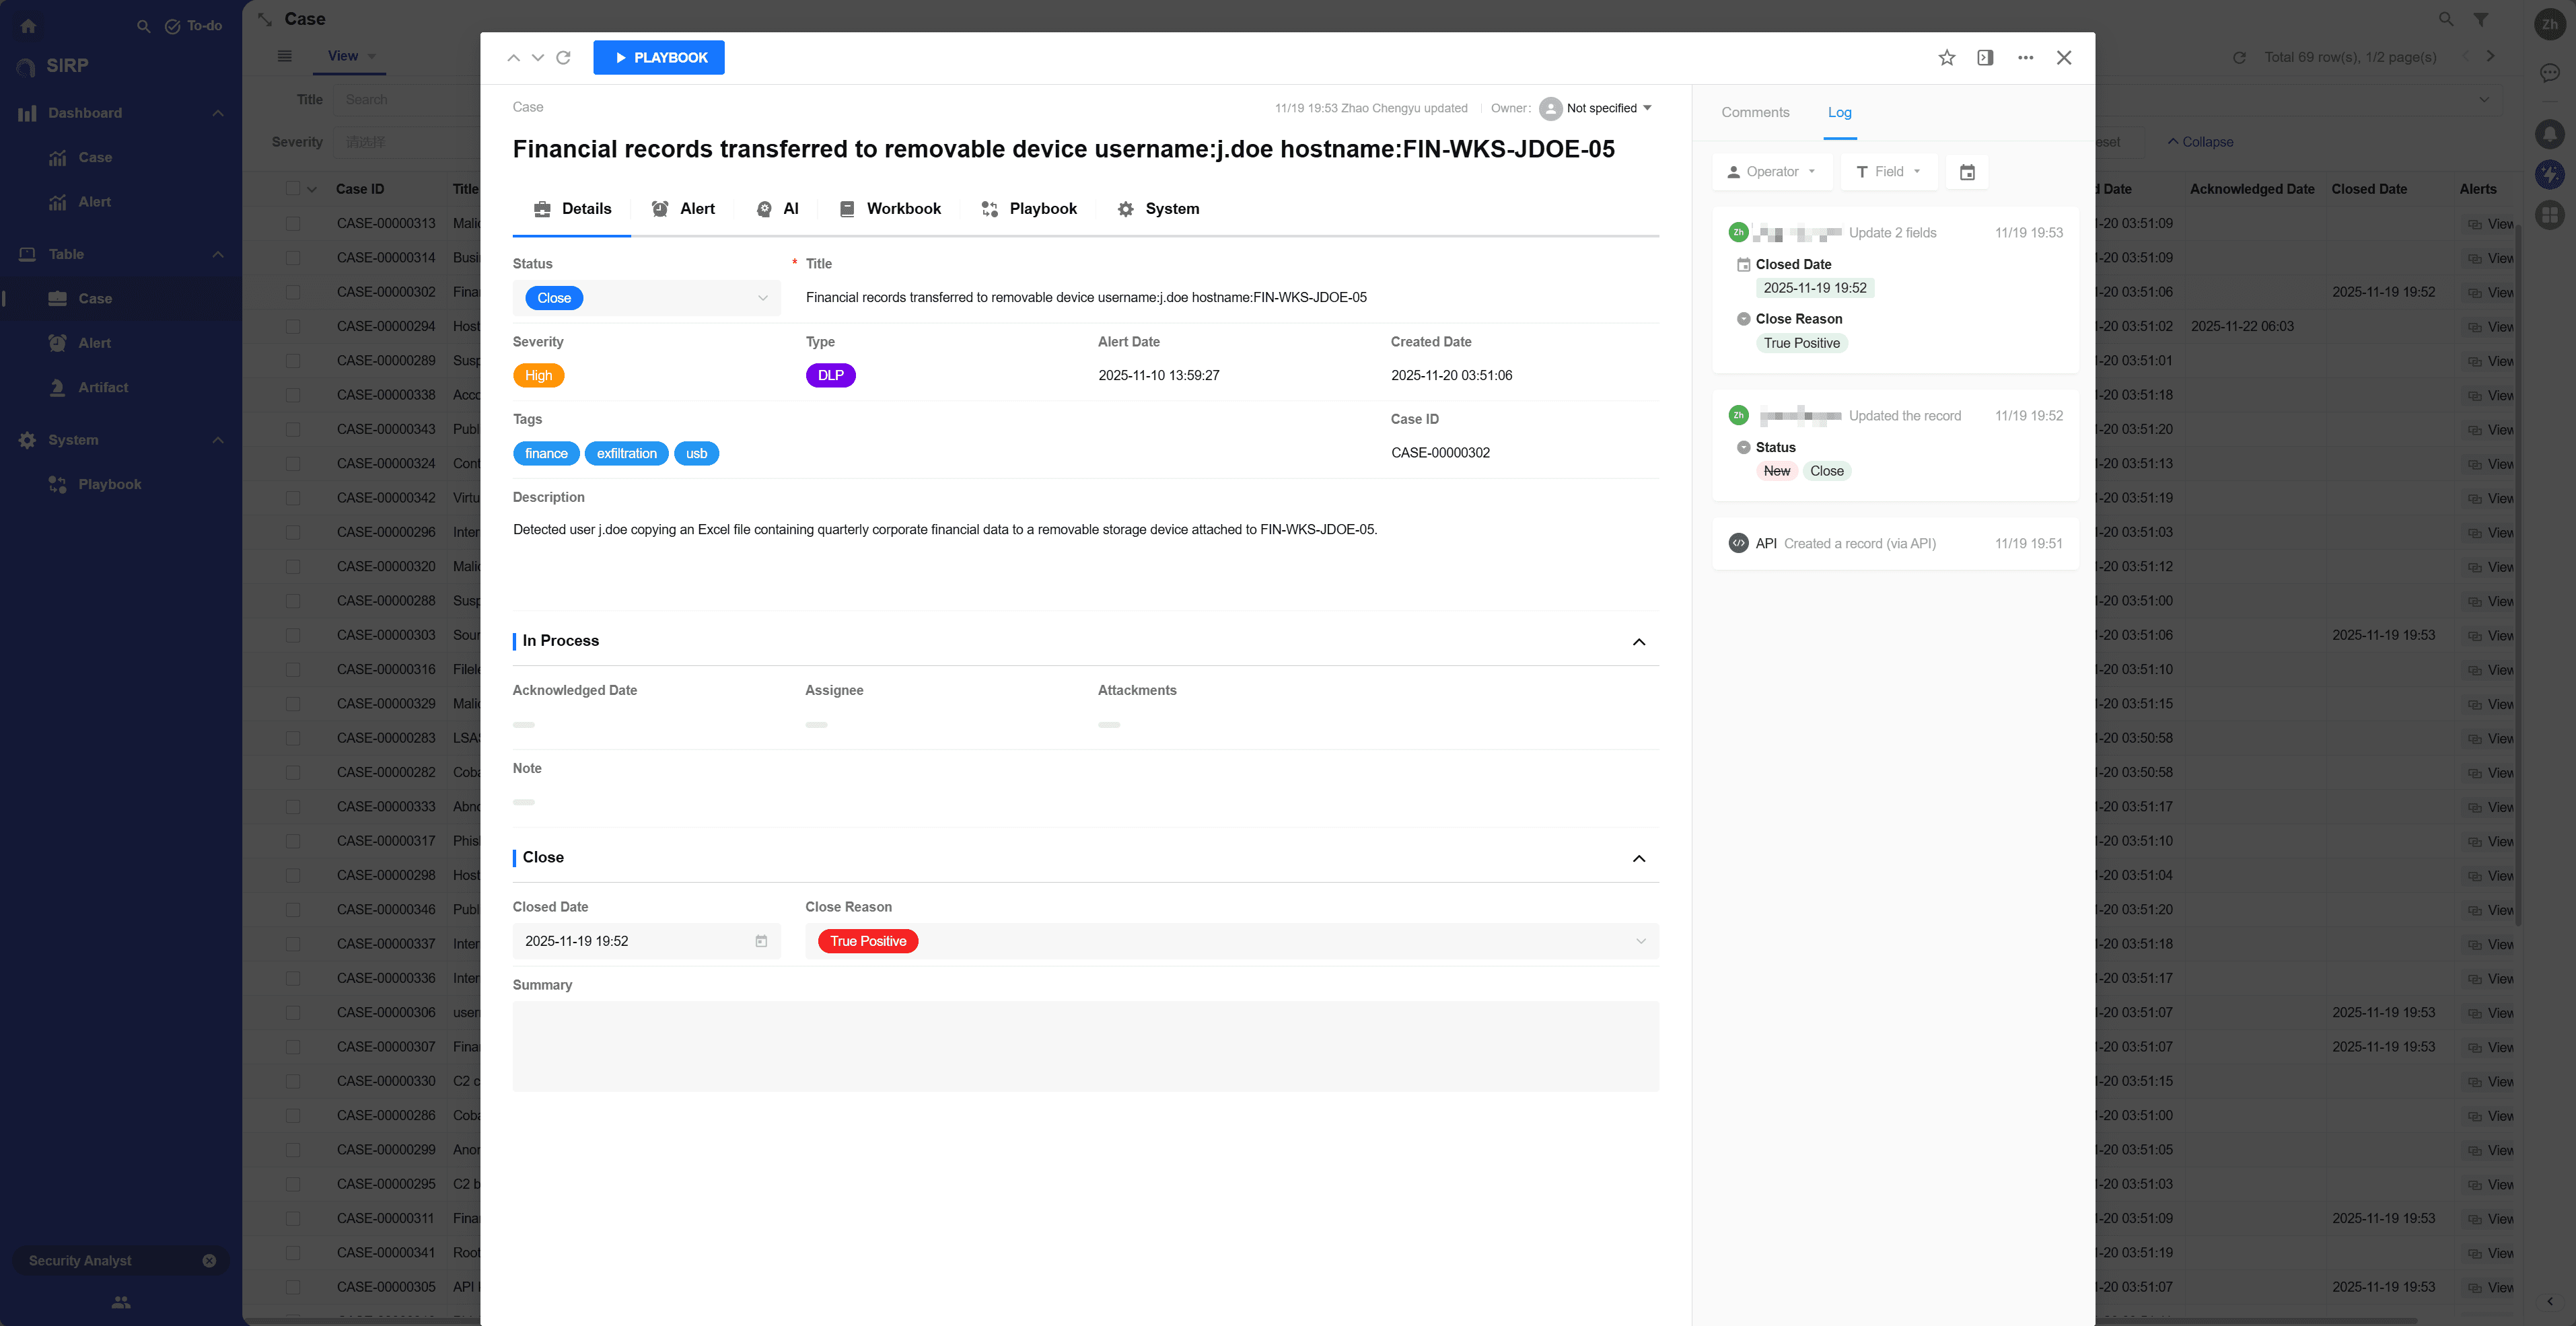The width and height of the screenshot is (2576, 1326).
Task: Click the refresh icon beside PLAYBOOK
Action: click(x=563, y=58)
